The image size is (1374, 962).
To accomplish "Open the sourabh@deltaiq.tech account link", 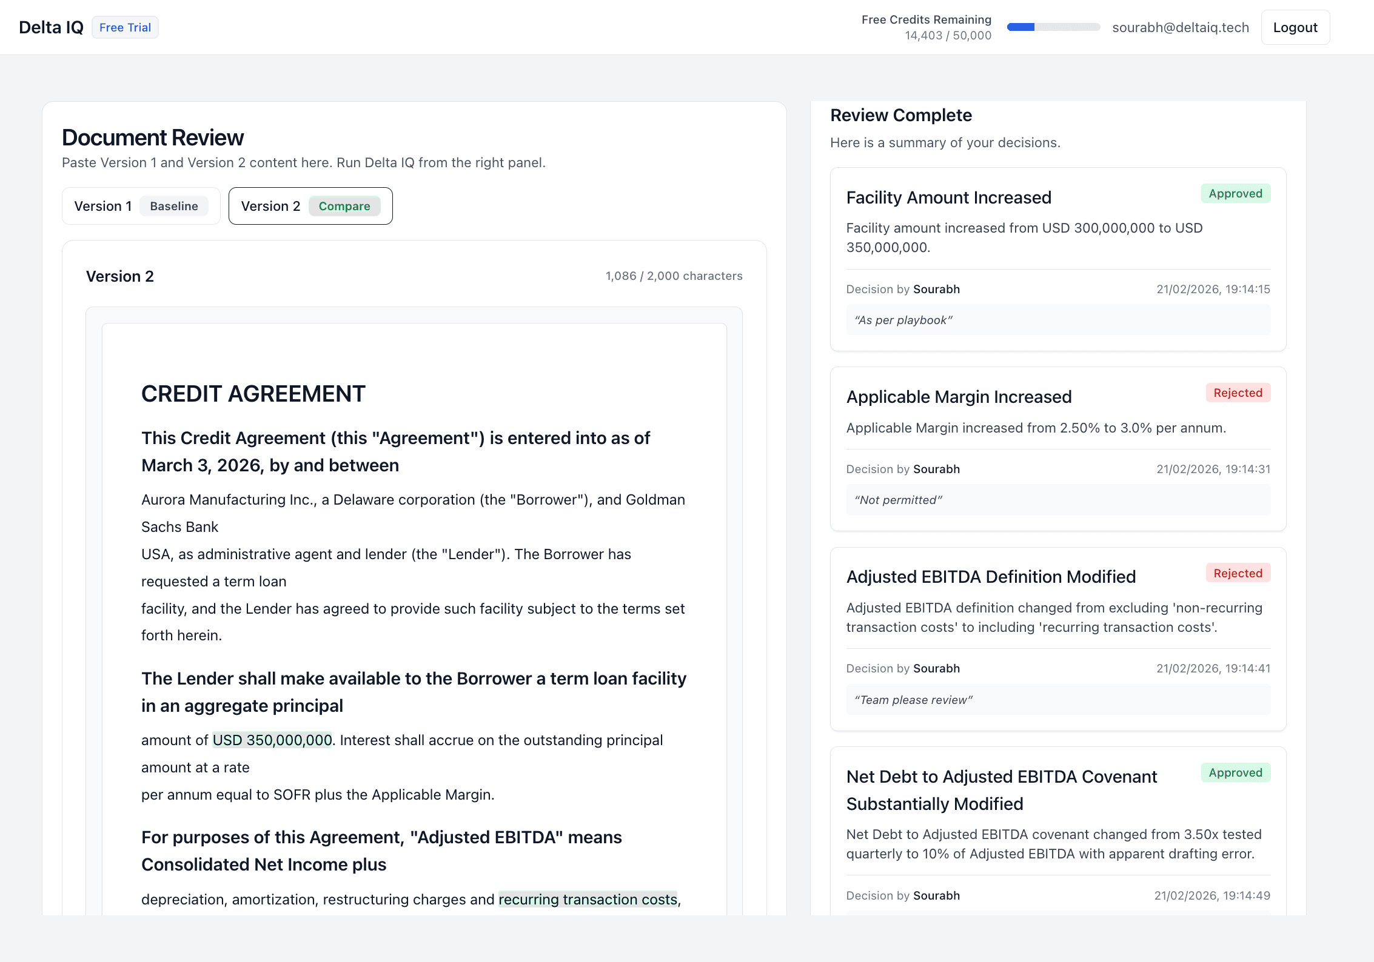I will 1181,27.
